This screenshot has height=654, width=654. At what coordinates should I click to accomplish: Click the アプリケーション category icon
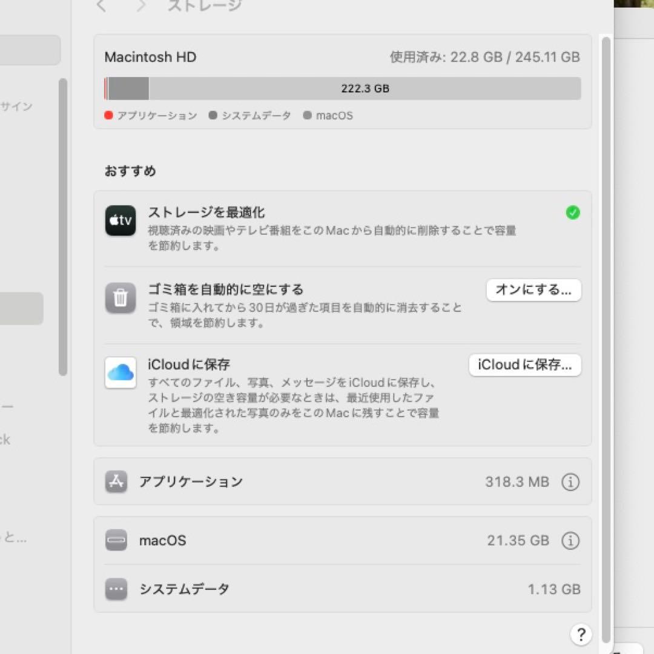[115, 481]
